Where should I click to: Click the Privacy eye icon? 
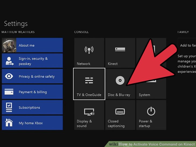pyautogui.click(x=9, y=76)
